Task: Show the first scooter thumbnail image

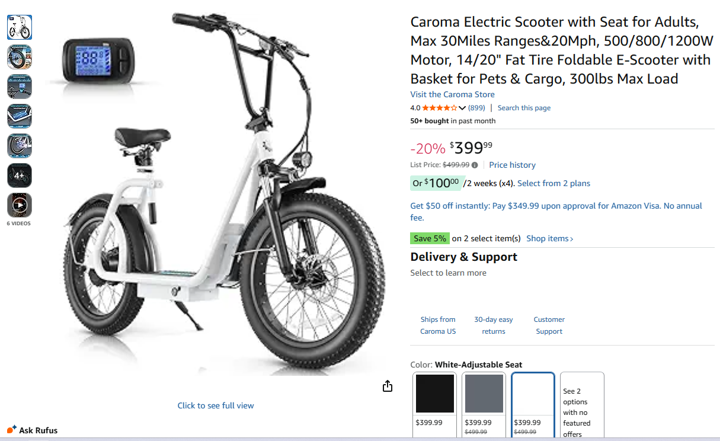Action: 20,27
